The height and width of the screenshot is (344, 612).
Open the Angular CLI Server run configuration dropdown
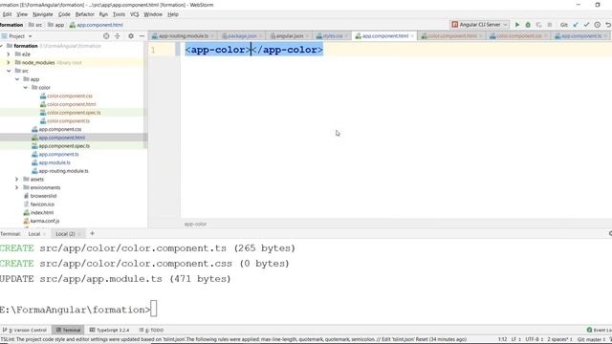click(x=480, y=25)
